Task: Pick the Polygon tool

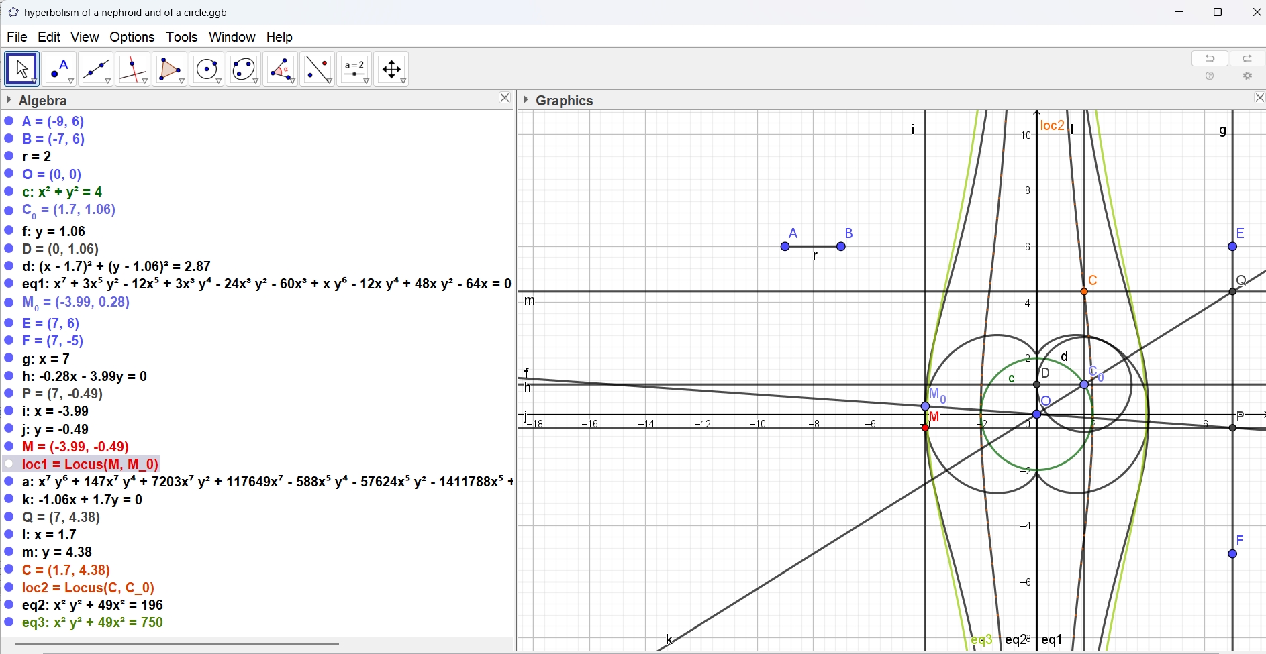Action: (170, 69)
